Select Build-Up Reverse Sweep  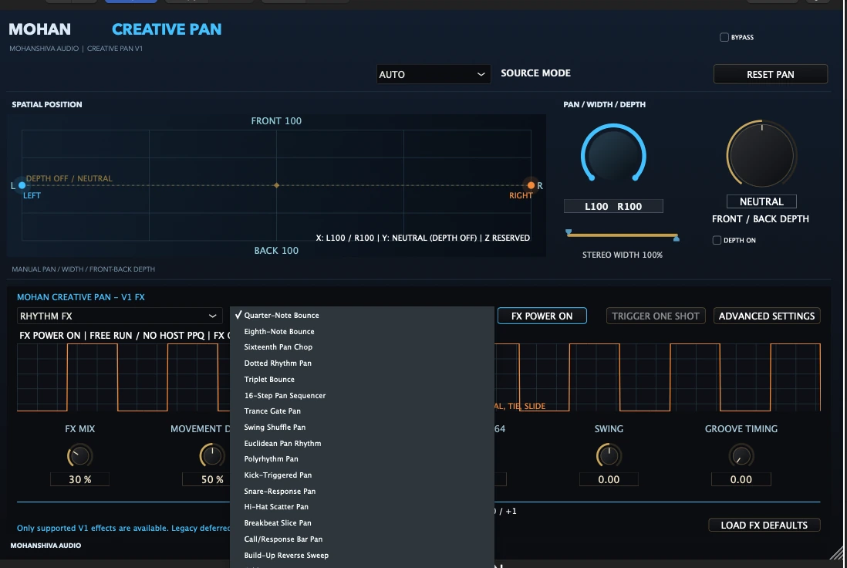pos(362,555)
